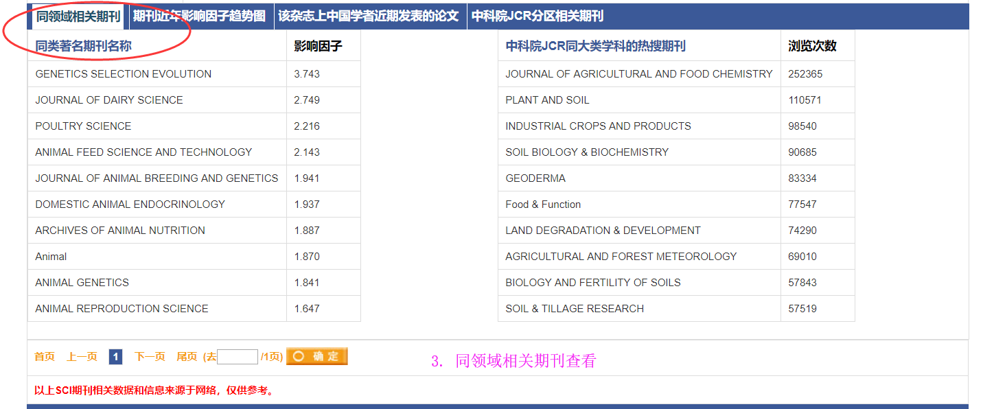This screenshot has height=409, width=994.
Task: Jump to last page via 尾页
Action: (187, 357)
